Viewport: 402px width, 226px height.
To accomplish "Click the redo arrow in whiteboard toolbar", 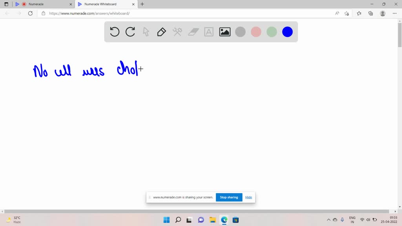I will click(130, 32).
